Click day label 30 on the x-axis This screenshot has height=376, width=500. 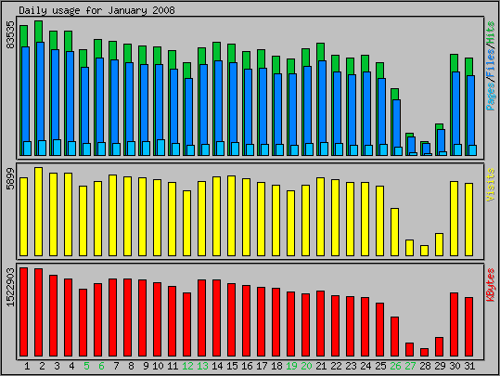click(x=455, y=366)
